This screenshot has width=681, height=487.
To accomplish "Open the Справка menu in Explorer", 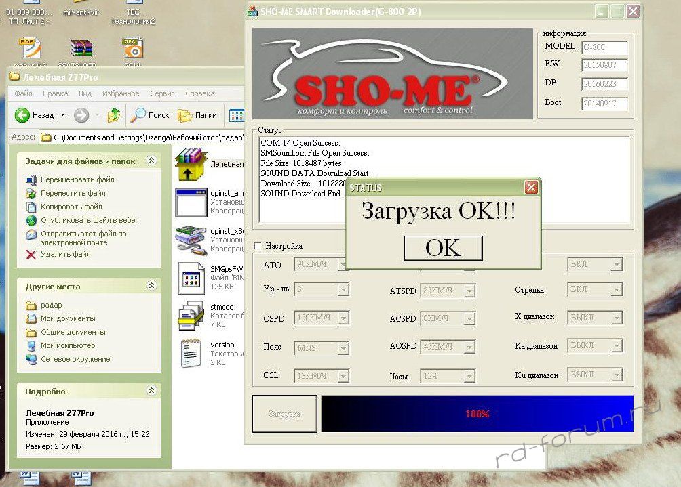I will 200,93.
